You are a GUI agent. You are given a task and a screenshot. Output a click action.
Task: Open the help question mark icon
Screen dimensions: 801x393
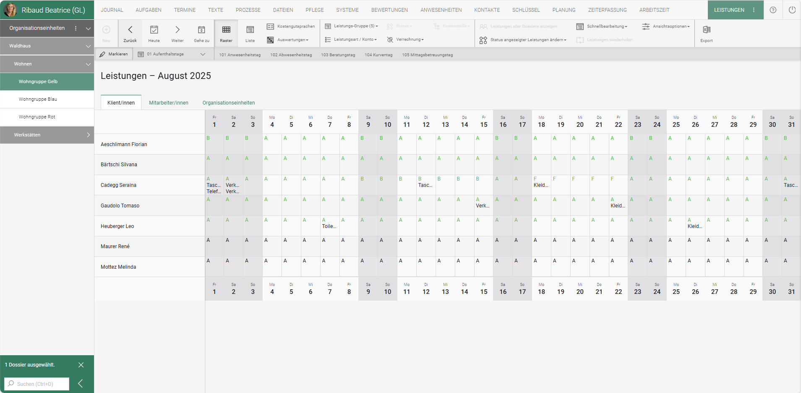pyautogui.click(x=773, y=10)
